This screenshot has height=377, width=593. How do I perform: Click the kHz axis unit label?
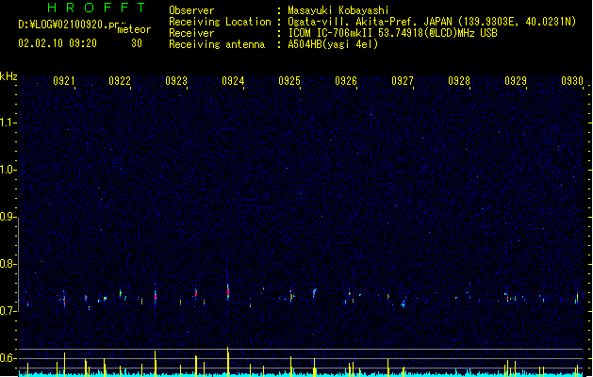click(8, 76)
